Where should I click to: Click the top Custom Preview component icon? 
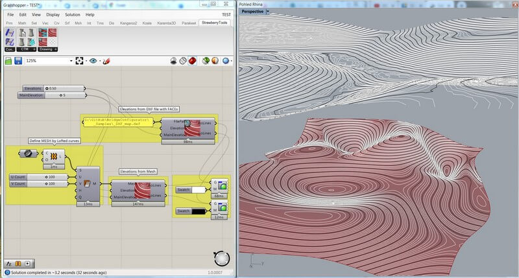click(223, 187)
